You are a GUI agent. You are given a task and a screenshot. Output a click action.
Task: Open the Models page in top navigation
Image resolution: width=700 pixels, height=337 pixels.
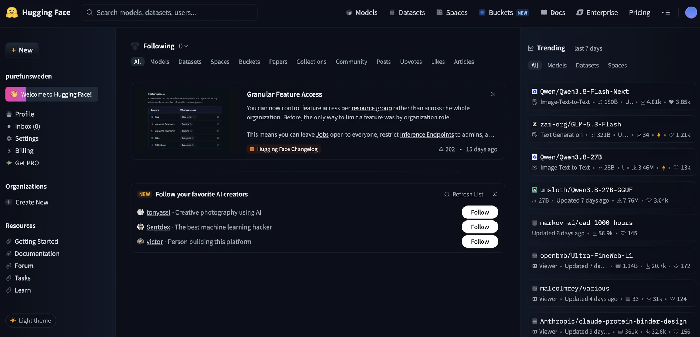(362, 12)
